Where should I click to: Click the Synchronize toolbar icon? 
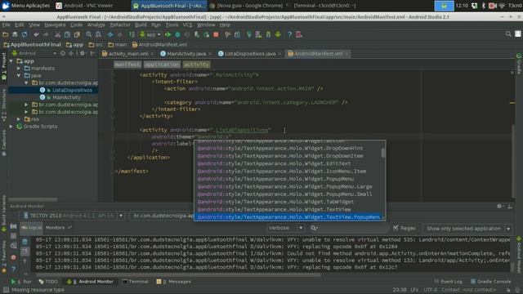pyautogui.click(x=25, y=34)
